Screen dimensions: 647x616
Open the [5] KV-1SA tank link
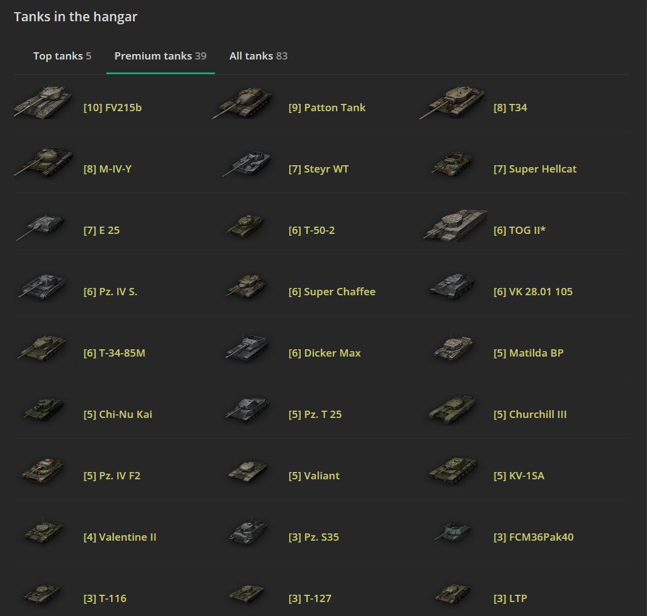(x=519, y=476)
